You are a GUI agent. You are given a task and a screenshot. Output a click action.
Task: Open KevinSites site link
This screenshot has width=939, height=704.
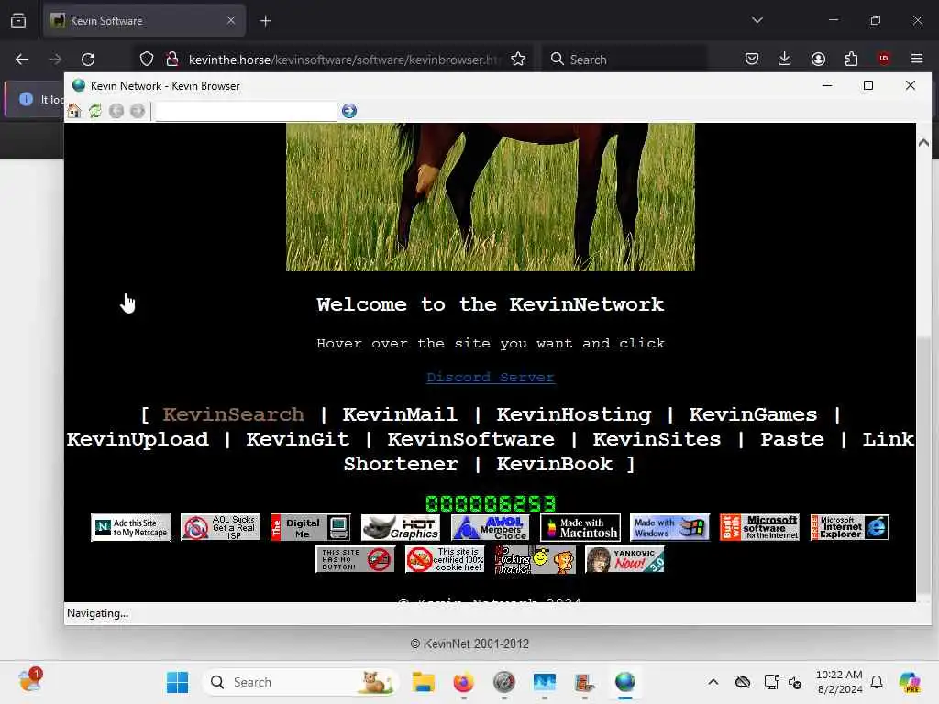click(x=657, y=439)
